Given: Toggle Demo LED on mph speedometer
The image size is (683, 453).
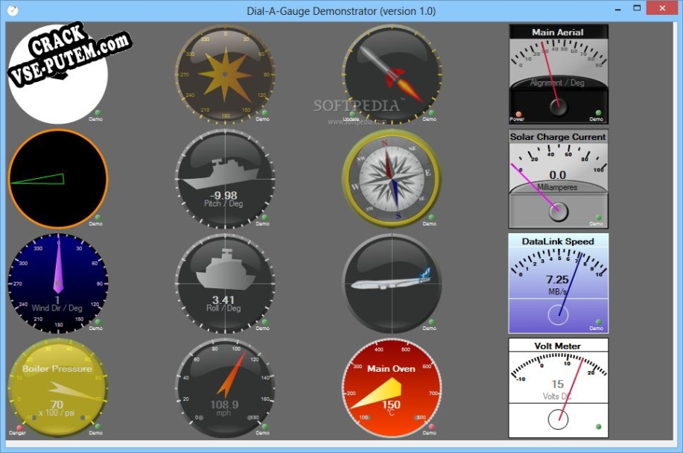Looking at the screenshot, I should point(264,427).
